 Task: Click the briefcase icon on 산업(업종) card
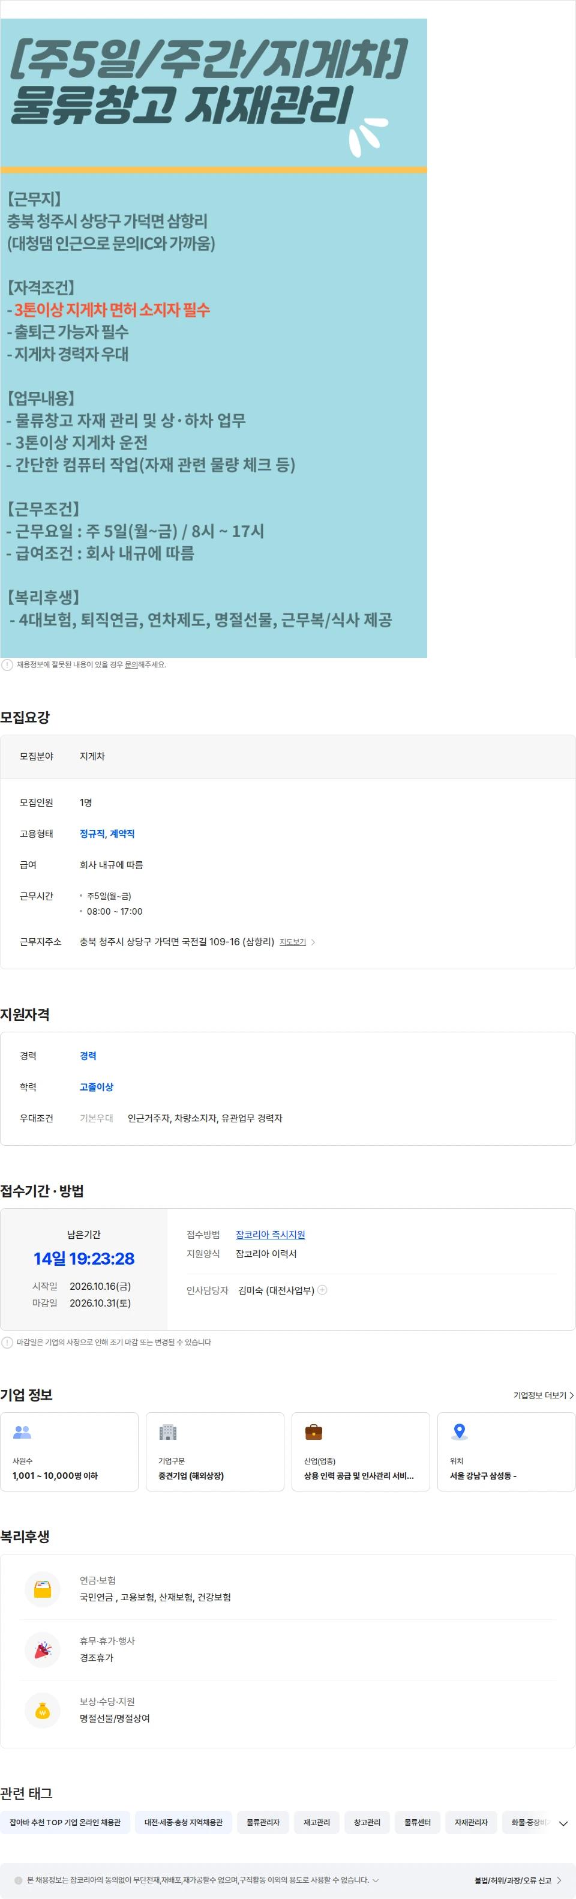click(314, 1431)
